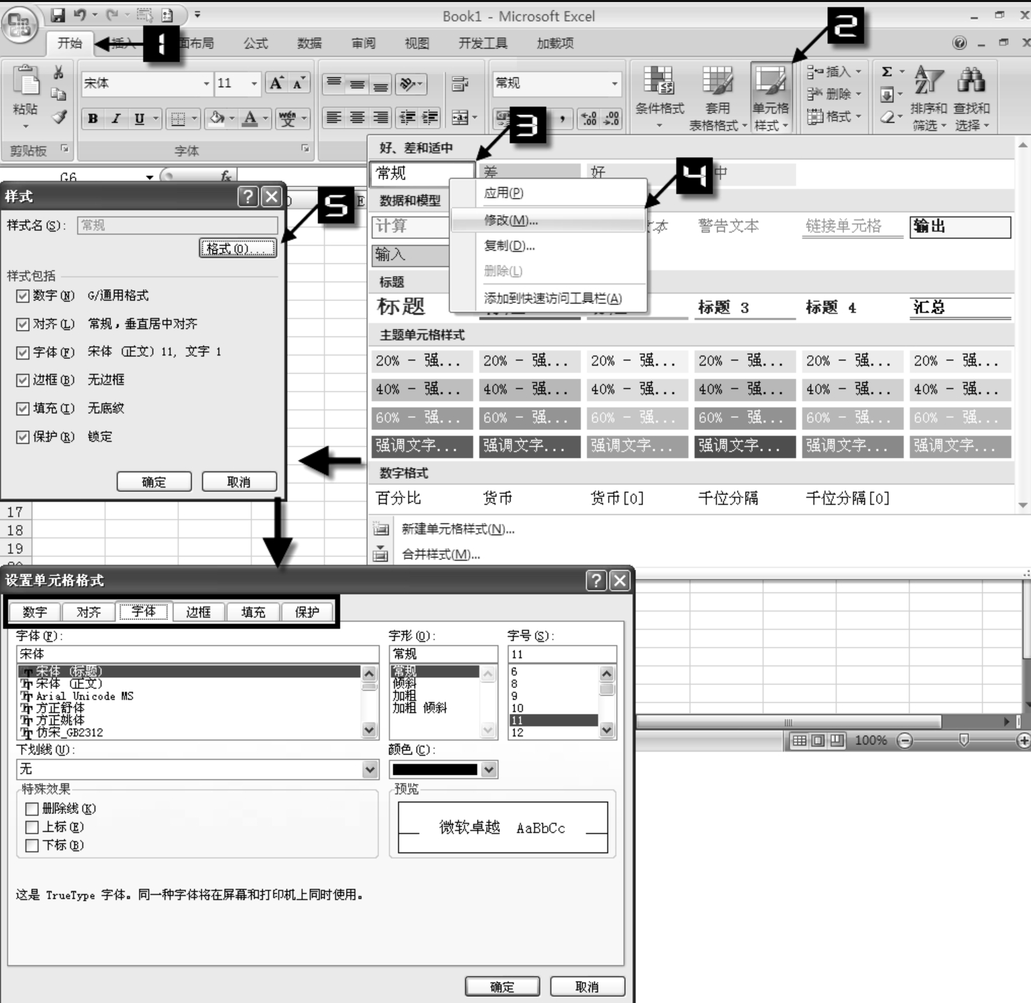Screen dimensions: 1031x1003
Task: Choose 复制(D) from the context menu
Action: click(x=548, y=246)
